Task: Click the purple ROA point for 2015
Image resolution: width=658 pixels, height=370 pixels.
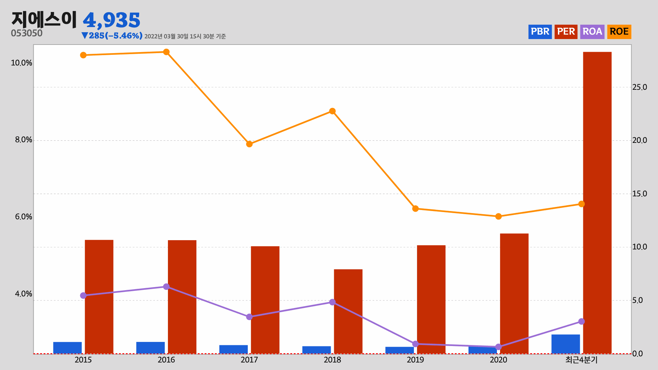Action: (x=83, y=296)
